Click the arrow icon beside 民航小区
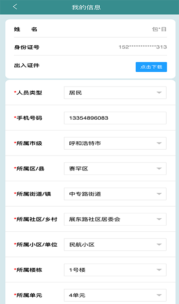Image resolution: width=179 pixels, height=304 pixels. [x=159, y=244]
